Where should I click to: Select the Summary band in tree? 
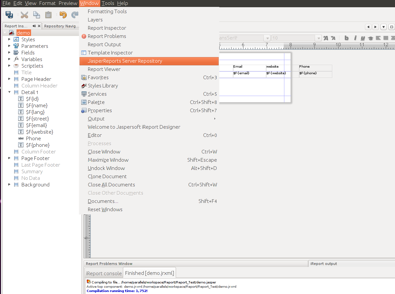click(x=32, y=171)
